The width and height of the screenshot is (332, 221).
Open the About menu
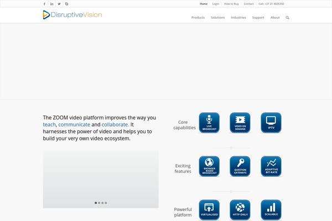coord(275,18)
